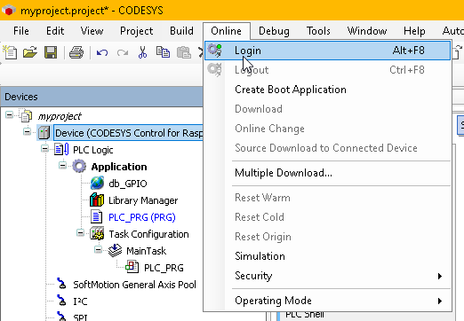Open the Help menu

coord(414,31)
